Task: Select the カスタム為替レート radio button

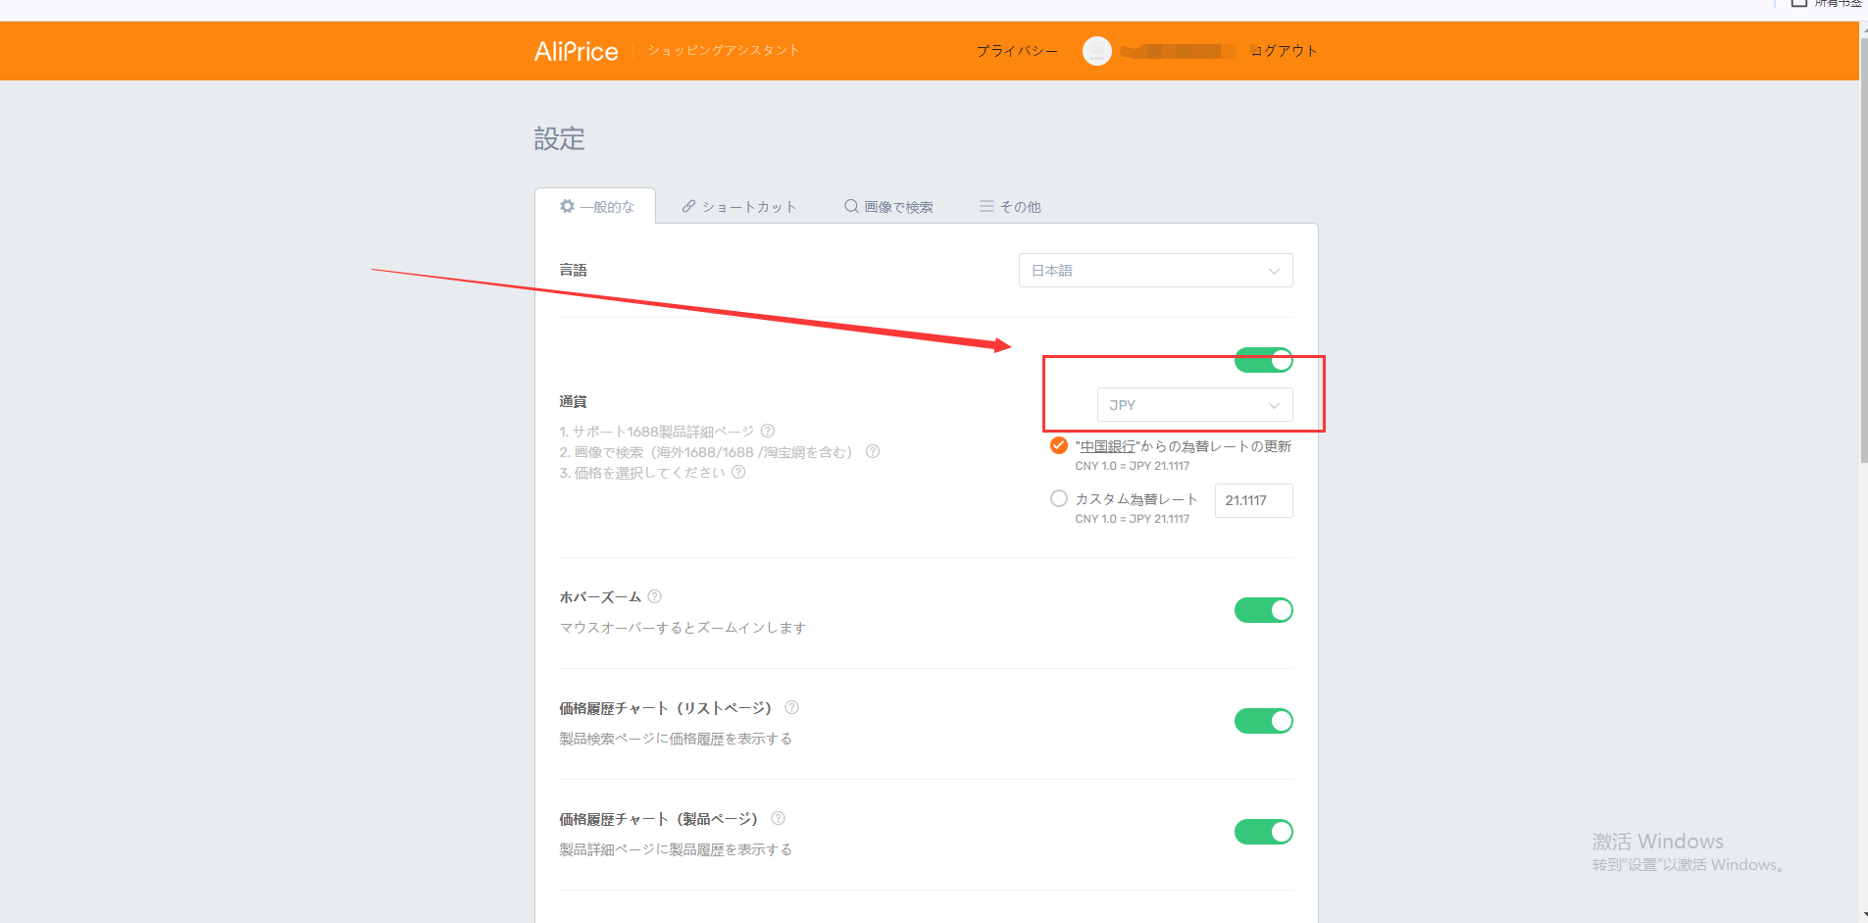Action: click(x=1059, y=498)
